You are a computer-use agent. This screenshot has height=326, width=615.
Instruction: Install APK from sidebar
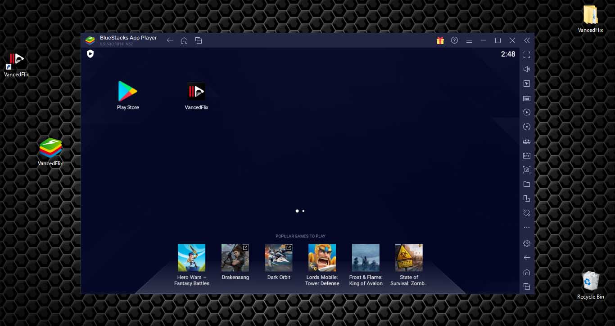527,155
